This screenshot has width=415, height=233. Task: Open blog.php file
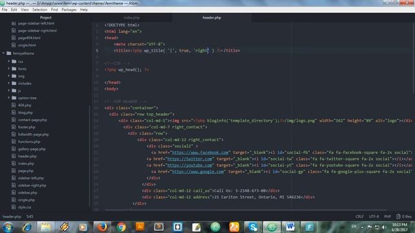[25, 113]
